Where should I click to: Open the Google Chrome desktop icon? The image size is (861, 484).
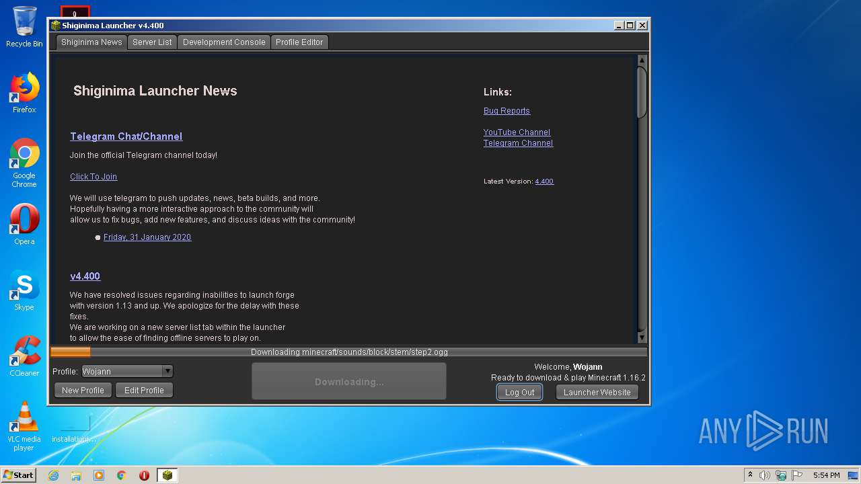[24, 163]
